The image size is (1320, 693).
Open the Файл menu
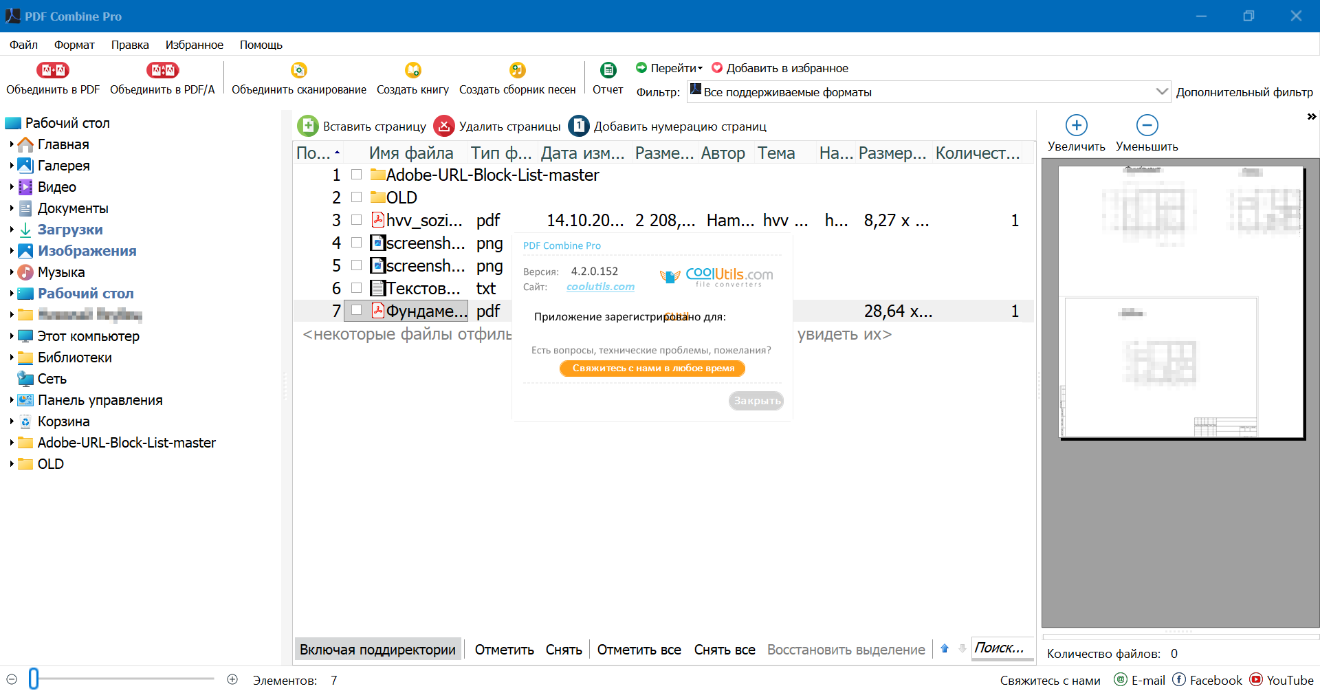[23, 45]
